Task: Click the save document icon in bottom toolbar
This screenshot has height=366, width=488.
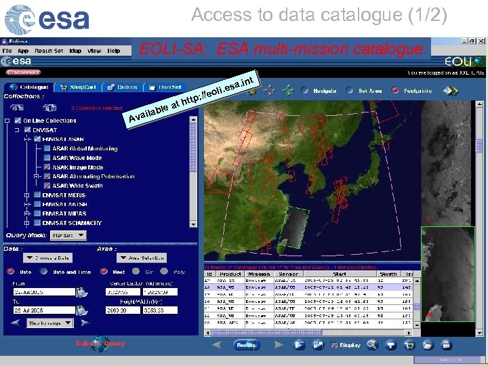Action: coord(446,345)
